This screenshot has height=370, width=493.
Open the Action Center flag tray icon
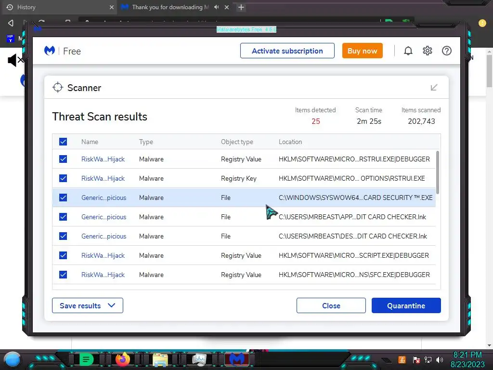416,359
